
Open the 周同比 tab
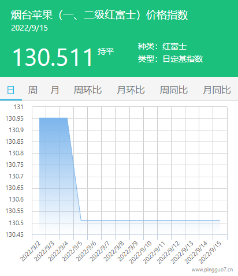pyautogui.click(x=174, y=90)
